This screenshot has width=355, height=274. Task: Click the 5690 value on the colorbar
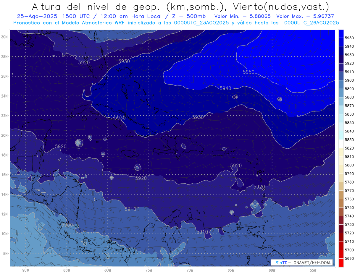[x=349, y=258]
